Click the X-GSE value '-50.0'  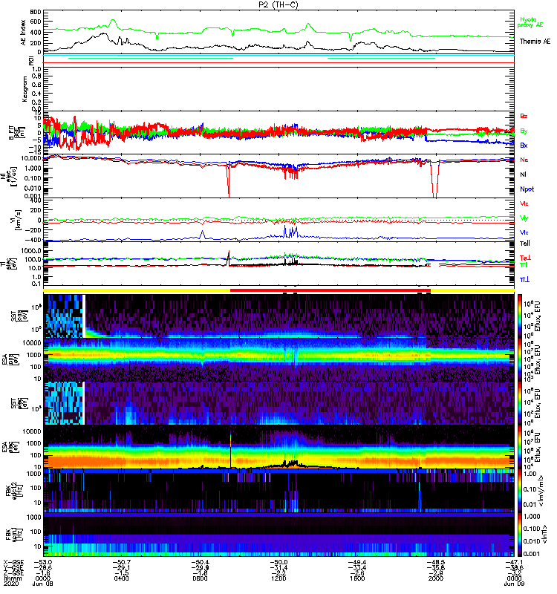click(278, 562)
